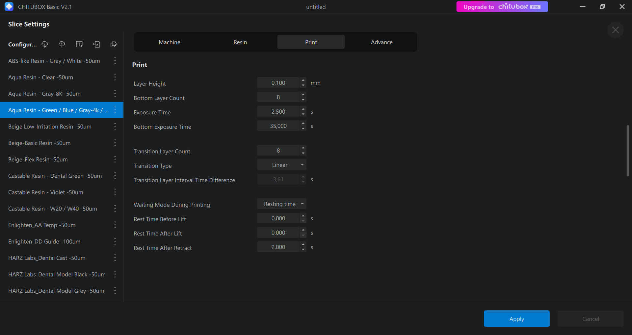Click the add new configuration icon
This screenshot has width=632, height=335.
pos(79,44)
